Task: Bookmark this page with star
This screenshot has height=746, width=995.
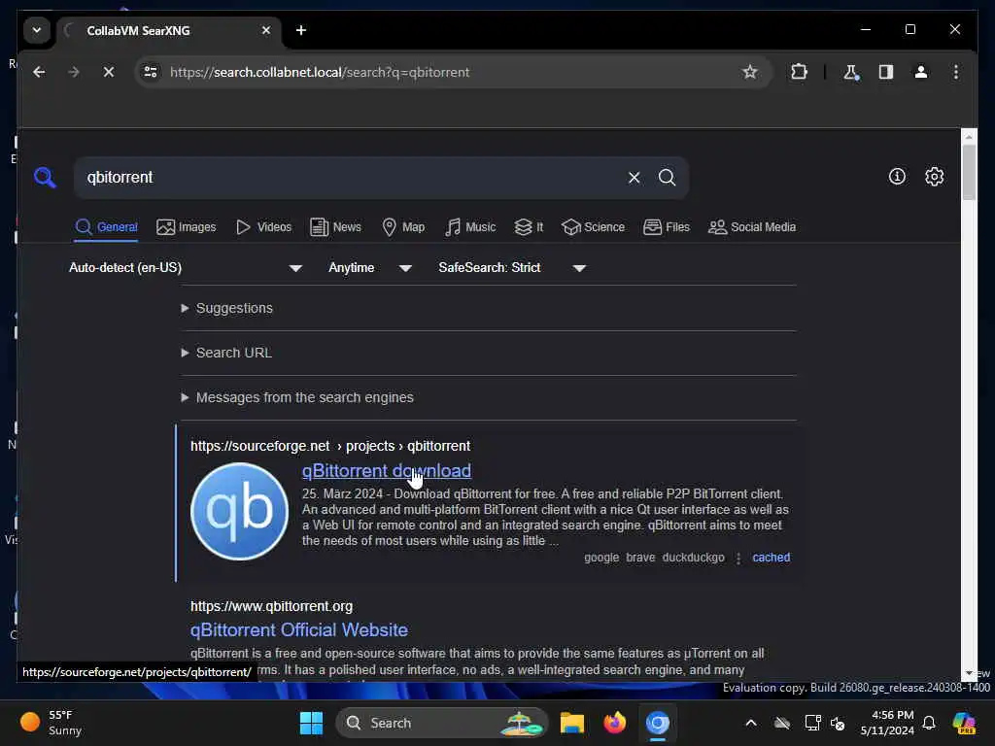Action: [x=750, y=72]
